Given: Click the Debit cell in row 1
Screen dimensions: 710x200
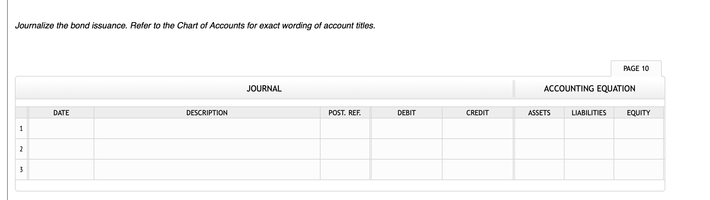Looking at the screenshot, I should point(406,128).
